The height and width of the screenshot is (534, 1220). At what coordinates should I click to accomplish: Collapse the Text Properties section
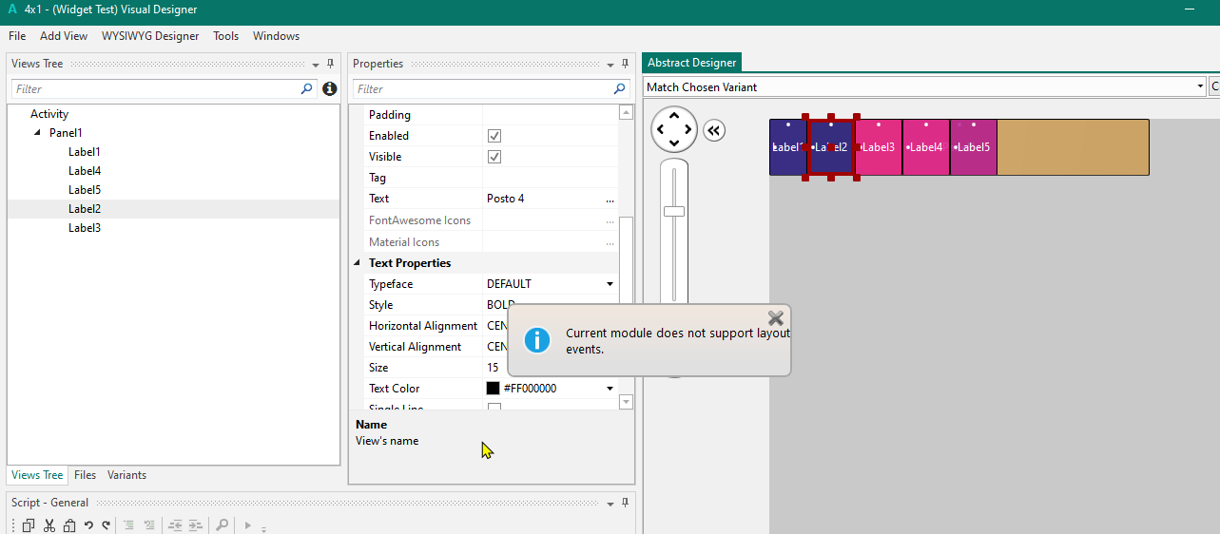(x=358, y=263)
